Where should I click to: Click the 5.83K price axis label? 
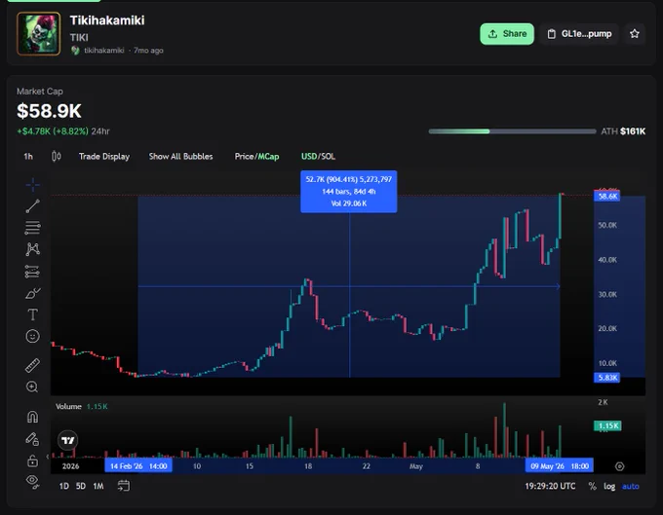coord(607,378)
